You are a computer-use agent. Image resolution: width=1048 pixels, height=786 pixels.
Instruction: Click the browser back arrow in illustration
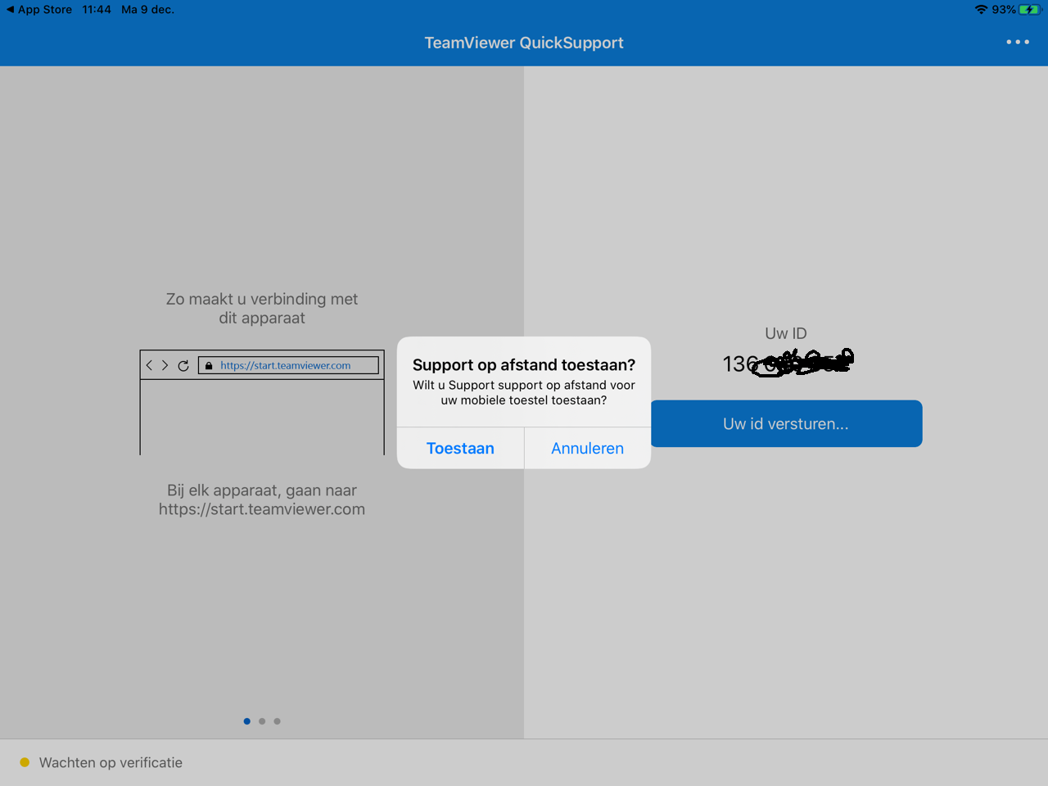pyautogui.click(x=149, y=365)
